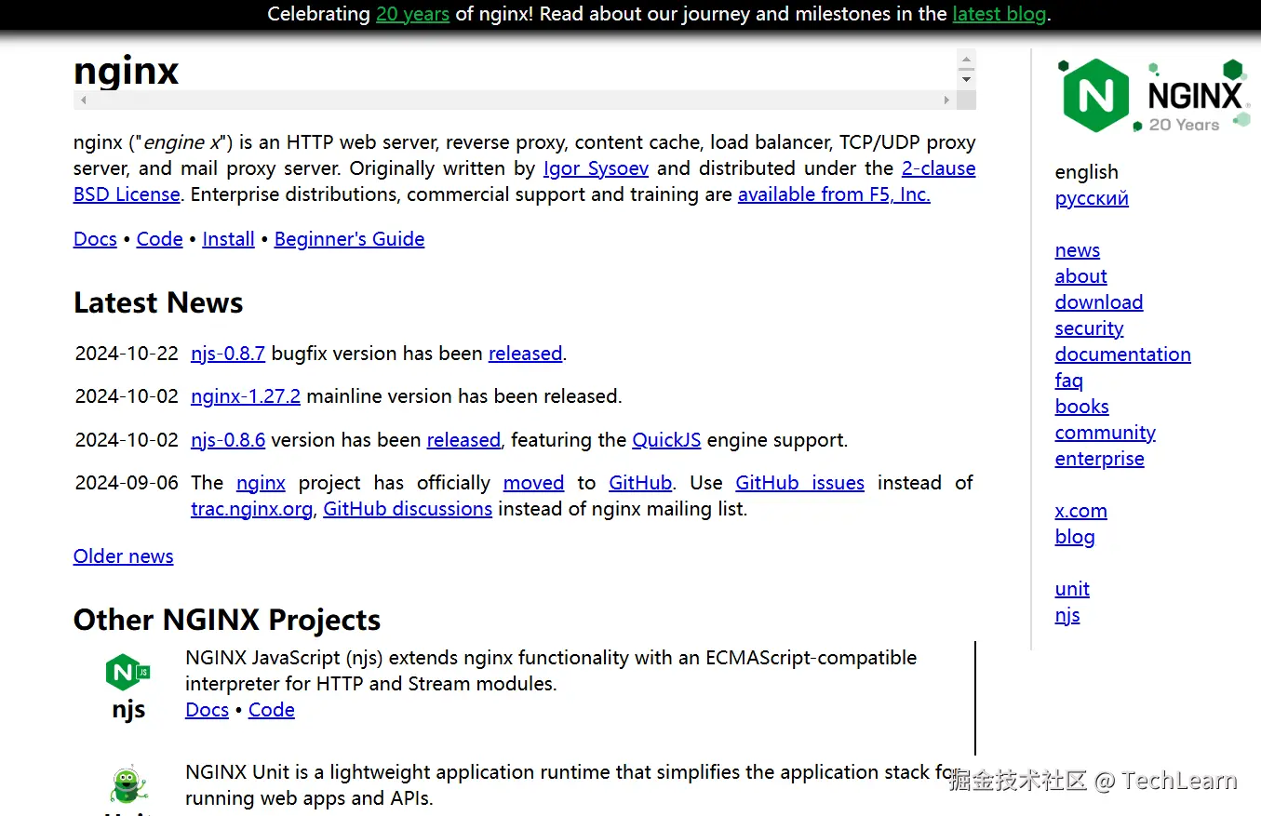Screen dimensions: 1261x816
Task: Open Code link below intro paragraph
Action: tap(160, 239)
